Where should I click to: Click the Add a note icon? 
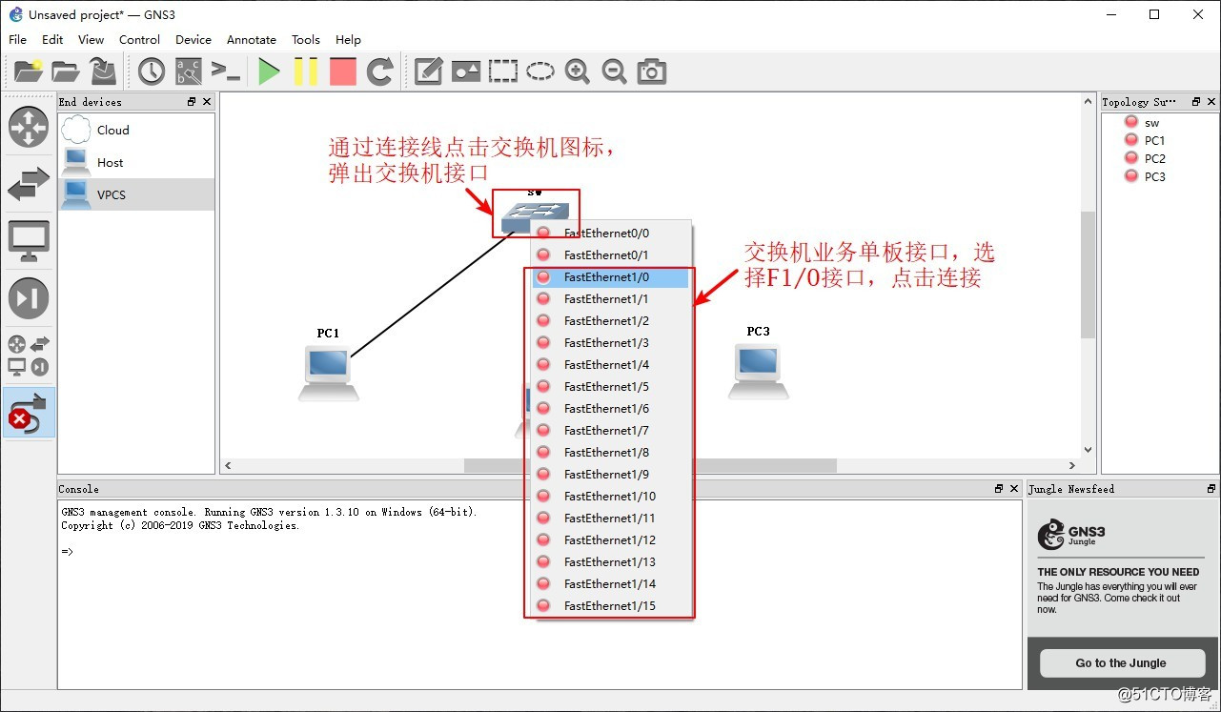click(x=429, y=71)
